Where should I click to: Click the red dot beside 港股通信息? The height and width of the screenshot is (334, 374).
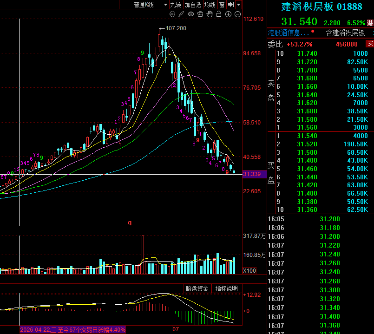[x=313, y=31]
